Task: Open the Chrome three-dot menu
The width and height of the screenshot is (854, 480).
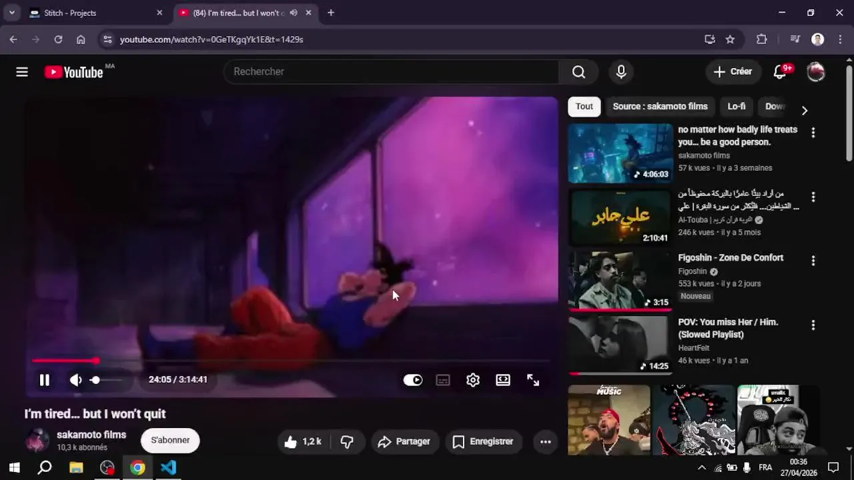Action: coord(839,39)
